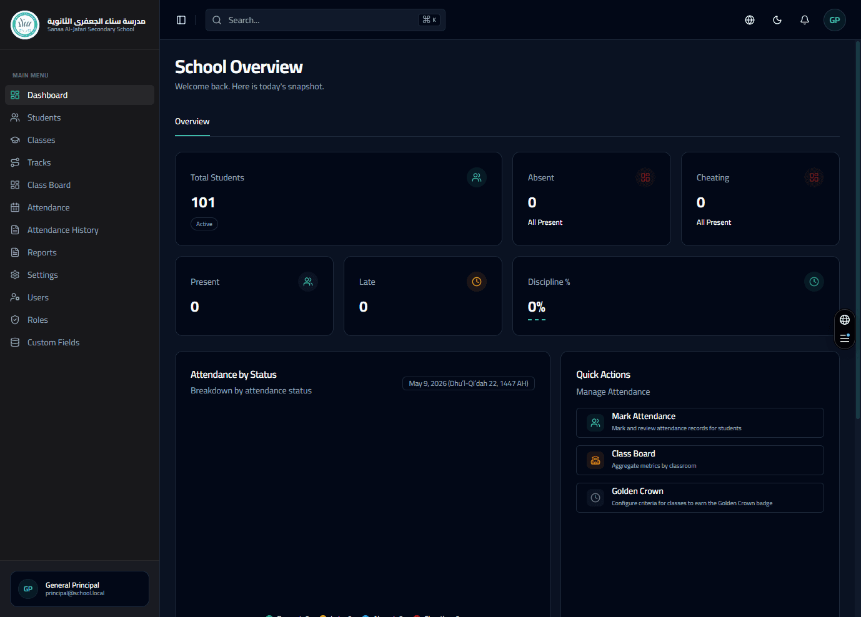Viewport: 861px width, 617px height.
Task: Click the Attendance History document icon
Action: click(x=15, y=230)
